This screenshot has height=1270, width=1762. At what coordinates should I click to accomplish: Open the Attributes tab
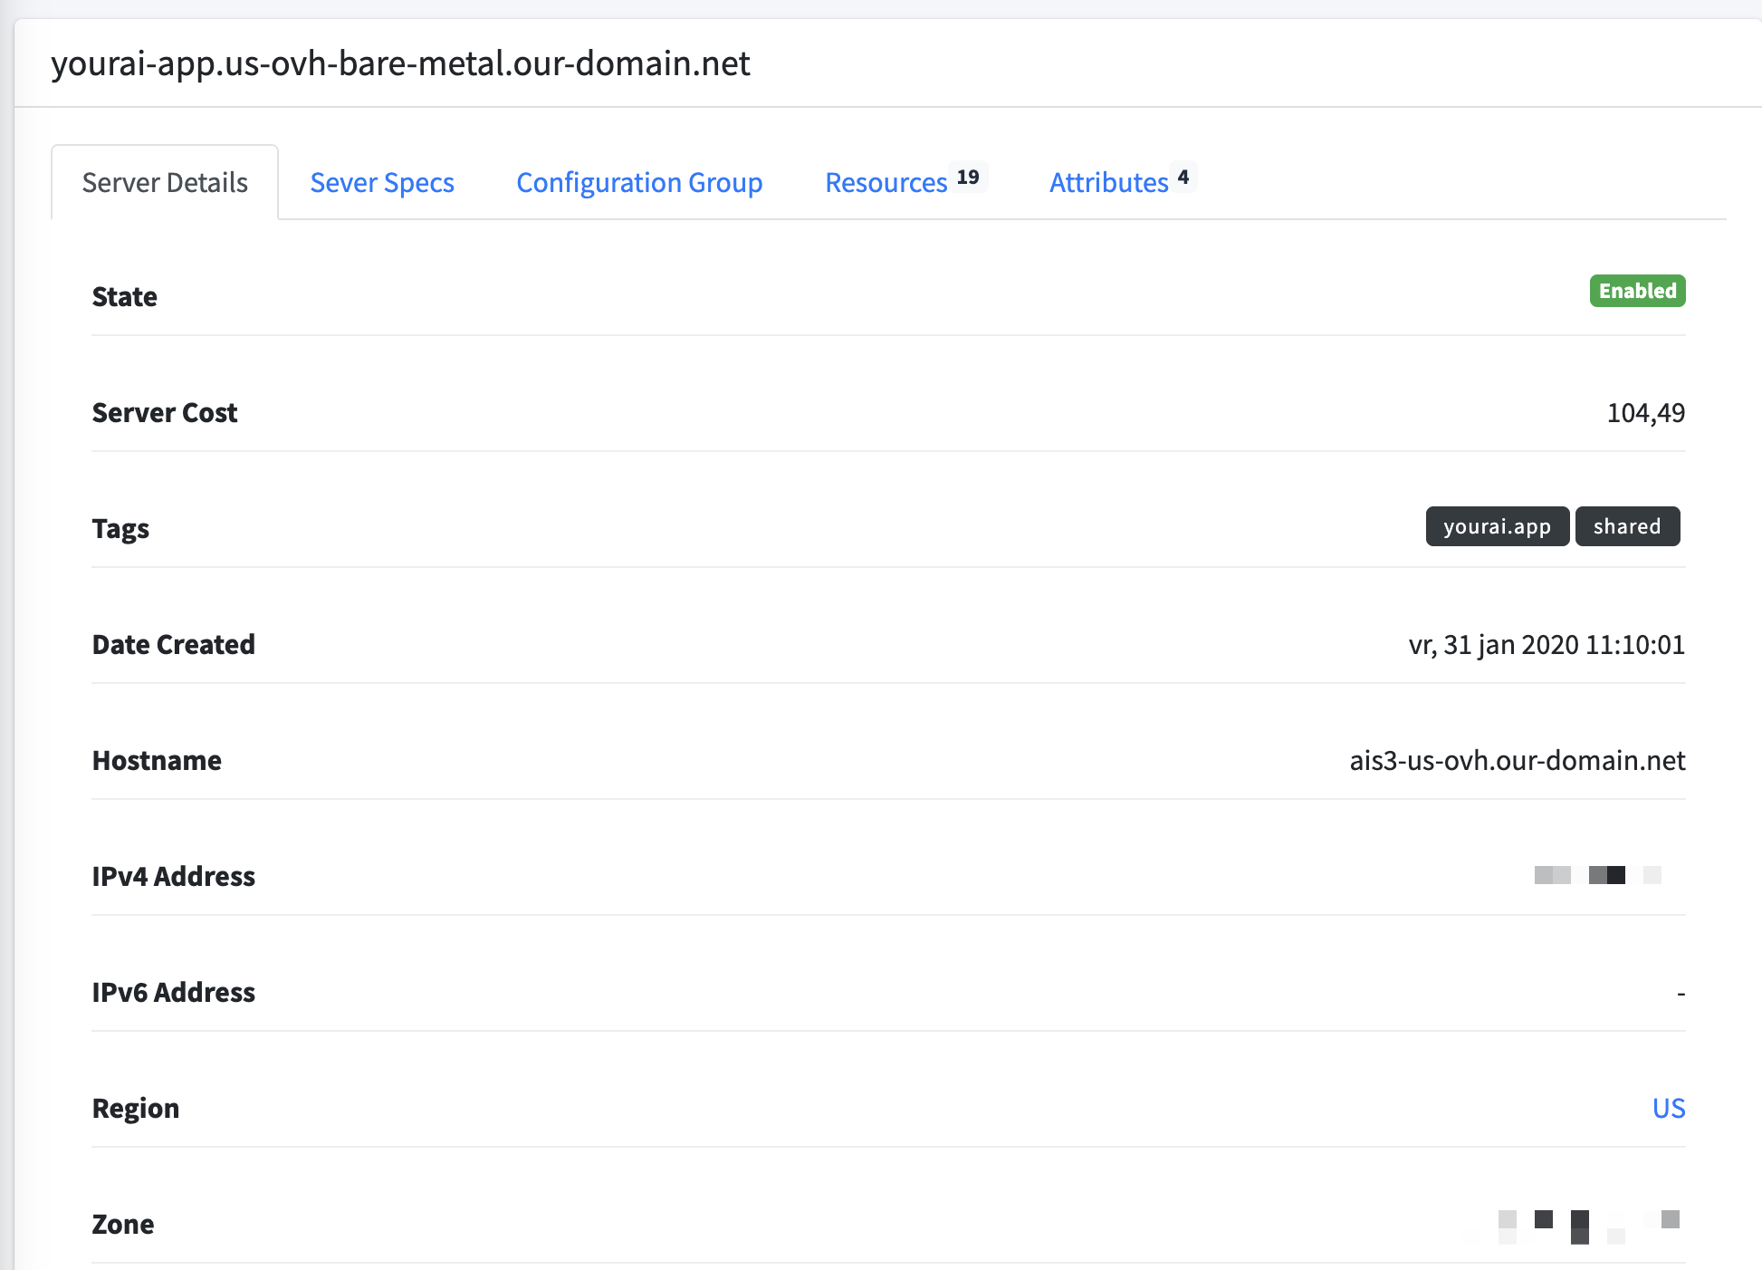tap(1106, 182)
